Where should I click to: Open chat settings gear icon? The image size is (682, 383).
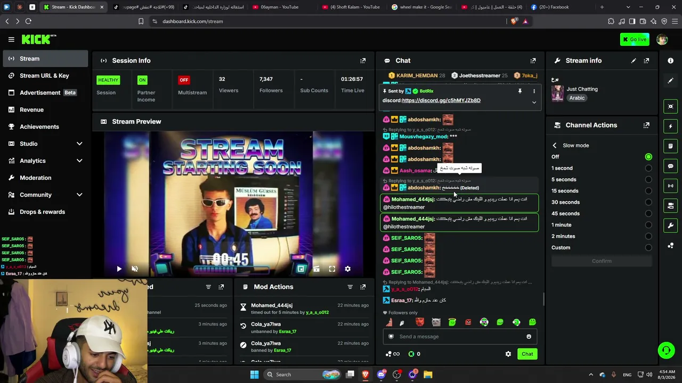(508, 354)
